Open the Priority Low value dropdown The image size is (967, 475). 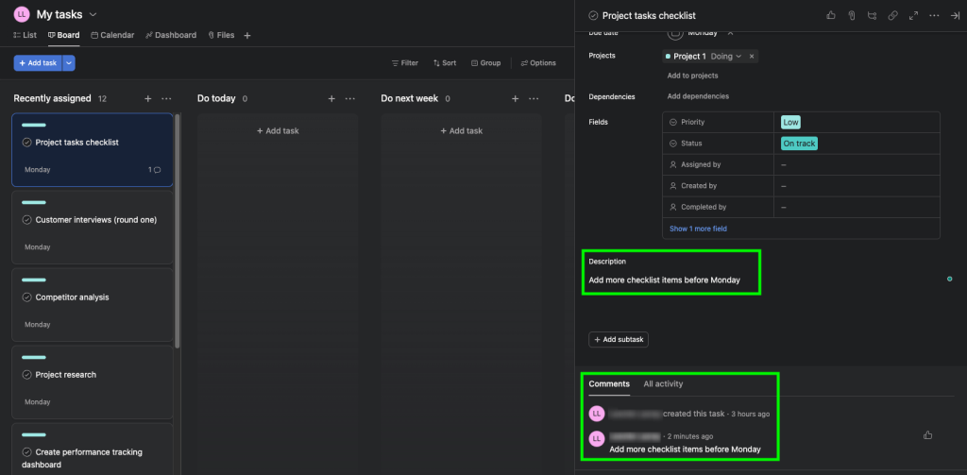[x=790, y=122]
